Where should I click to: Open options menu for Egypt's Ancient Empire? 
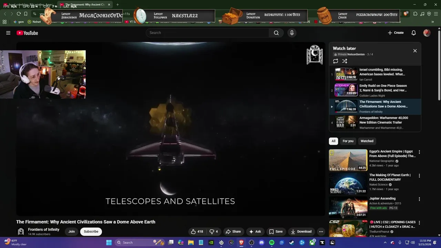pos(419,152)
